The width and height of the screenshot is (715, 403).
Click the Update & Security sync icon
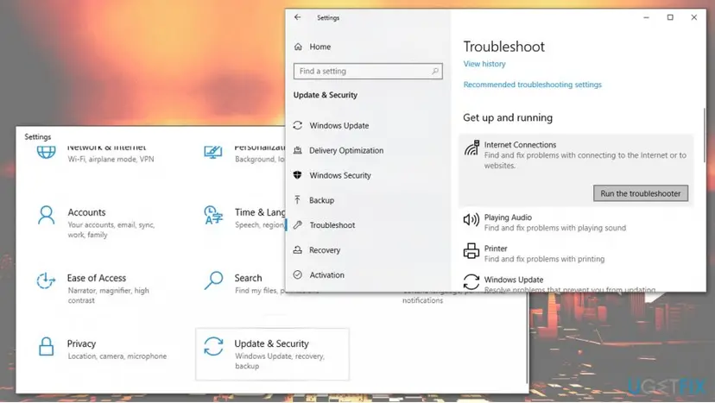(x=213, y=346)
